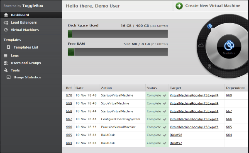Click the ToggleBox brand logo text
This screenshot has width=249, height=153.
click(x=33, y=6)
